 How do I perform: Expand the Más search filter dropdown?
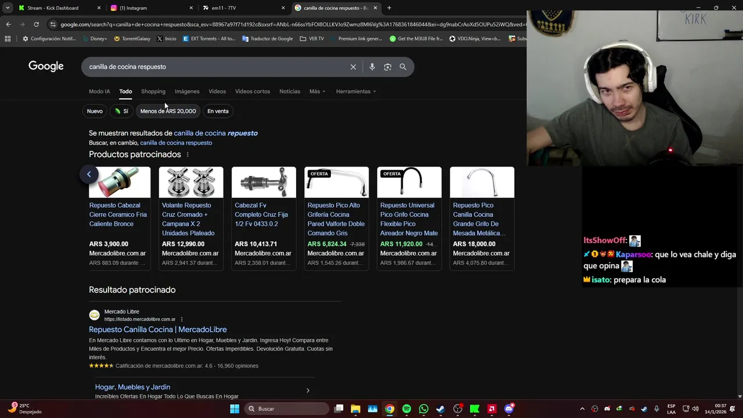(x=317, y=91)
